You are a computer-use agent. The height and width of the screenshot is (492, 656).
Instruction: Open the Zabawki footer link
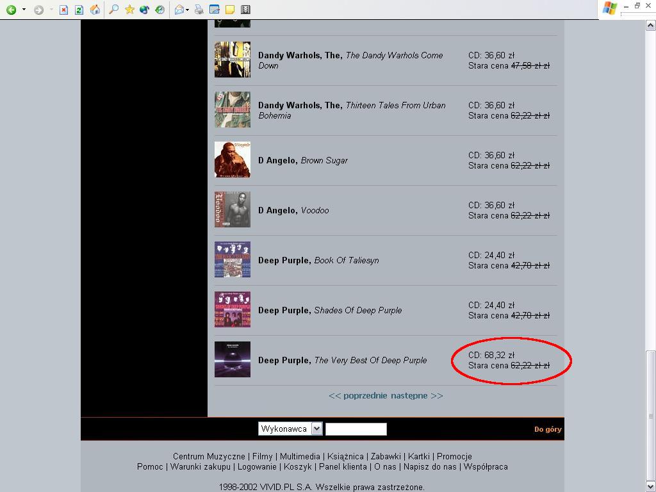386,456
